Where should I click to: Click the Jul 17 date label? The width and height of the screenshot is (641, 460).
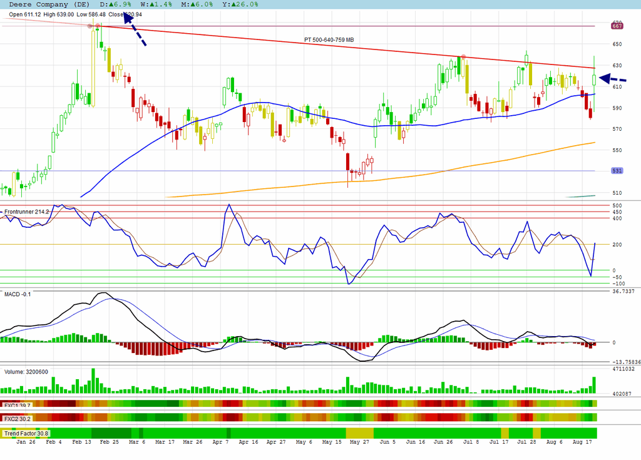(499, 442)
